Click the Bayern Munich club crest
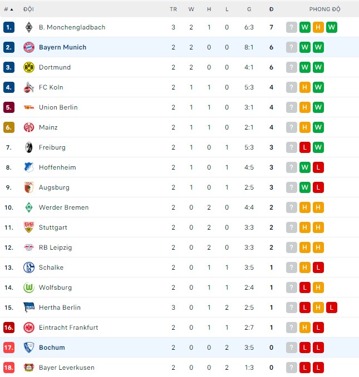 (x=29, y=47)
